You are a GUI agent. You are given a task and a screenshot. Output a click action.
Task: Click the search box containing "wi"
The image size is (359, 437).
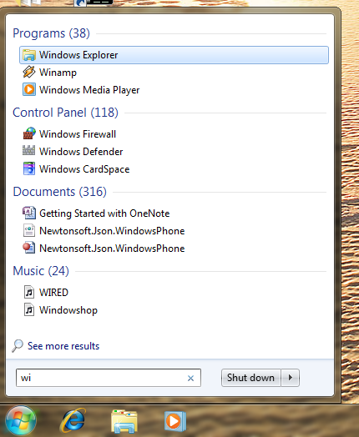pyautogui.click(x=109, y=378)
